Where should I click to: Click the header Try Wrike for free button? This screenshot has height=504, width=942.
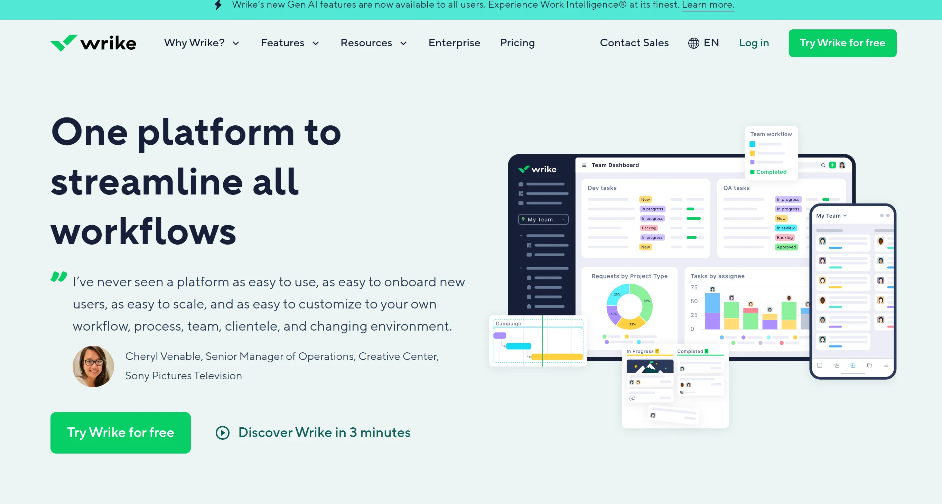(x=842, y=43)
